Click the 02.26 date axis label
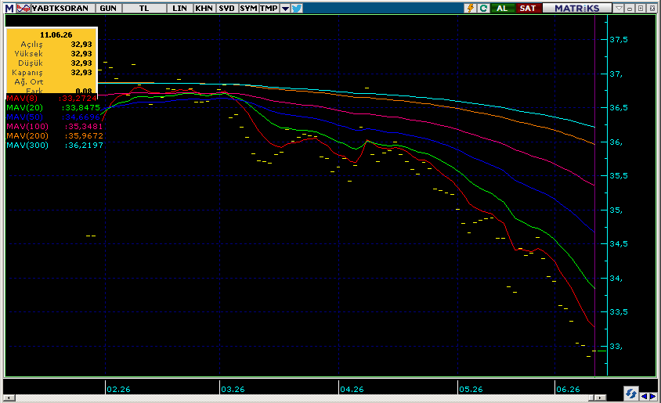 coord(118,389)
